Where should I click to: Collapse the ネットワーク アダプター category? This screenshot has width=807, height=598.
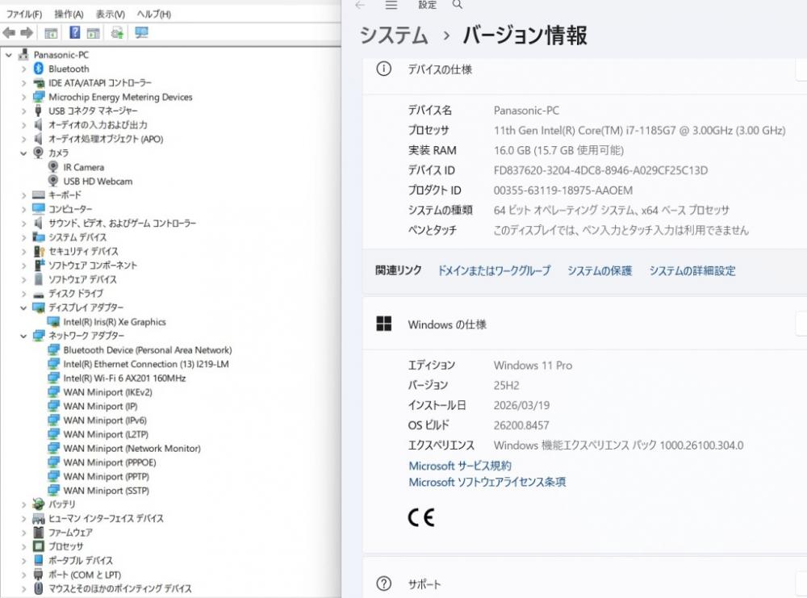pyautogui.click(x=23, y=336)
